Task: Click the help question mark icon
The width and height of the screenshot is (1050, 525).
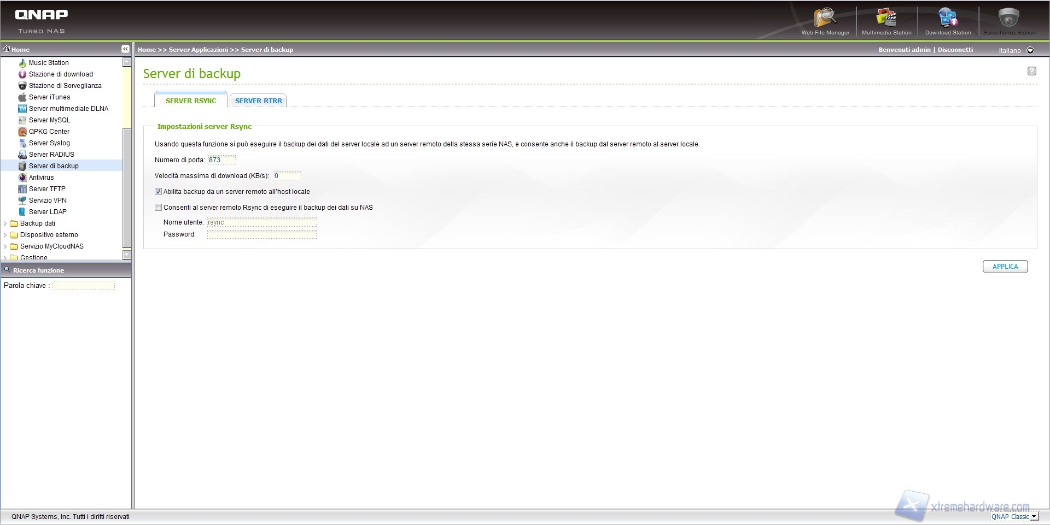Action: point(1031,71)
